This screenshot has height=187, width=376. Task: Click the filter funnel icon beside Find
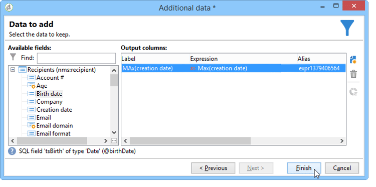(x=13, y=57)
